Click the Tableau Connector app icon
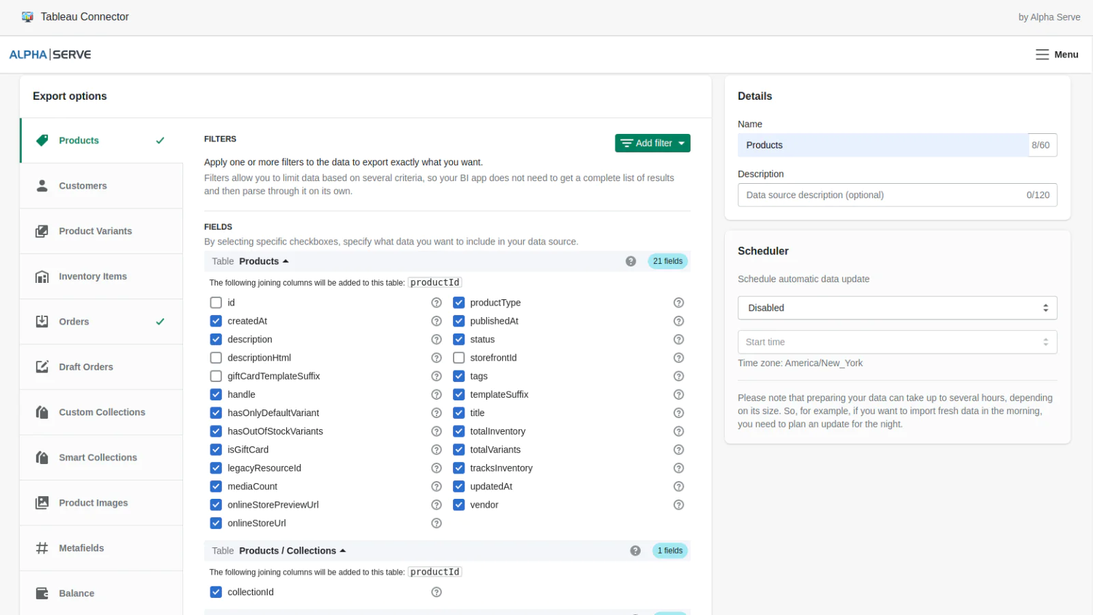Image resolution: width=1093 pixels, height=615 pixels. tap(27, 16)
